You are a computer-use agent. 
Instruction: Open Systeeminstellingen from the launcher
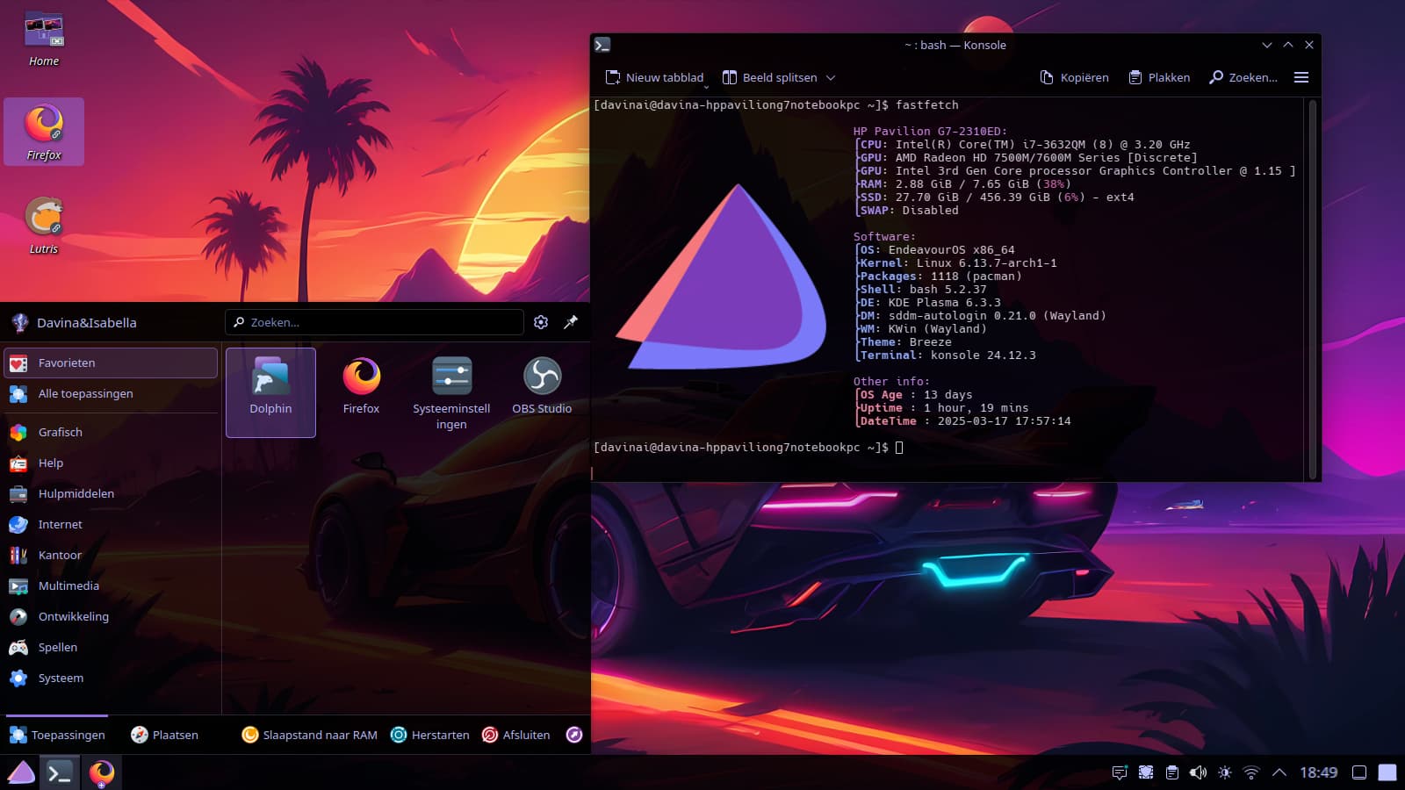pyautogui.click(x=451, y=391)
